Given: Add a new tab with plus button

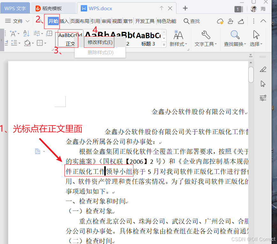Looking at the screenshot, I should pos(185,8).
